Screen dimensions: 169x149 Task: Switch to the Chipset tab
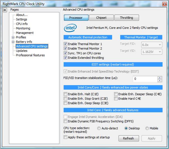101,18
